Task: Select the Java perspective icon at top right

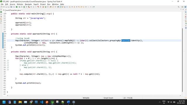Action: tap(186, 7)
